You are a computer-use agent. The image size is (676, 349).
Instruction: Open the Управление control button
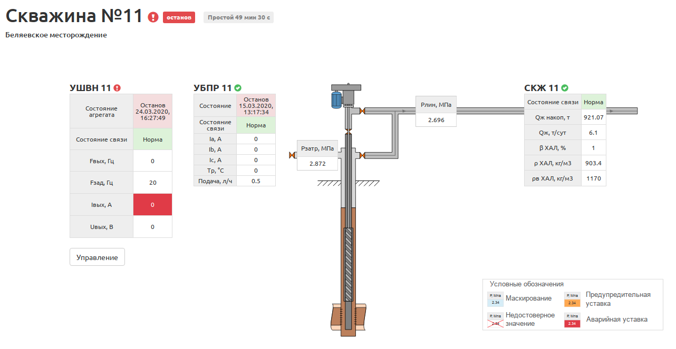97,257
